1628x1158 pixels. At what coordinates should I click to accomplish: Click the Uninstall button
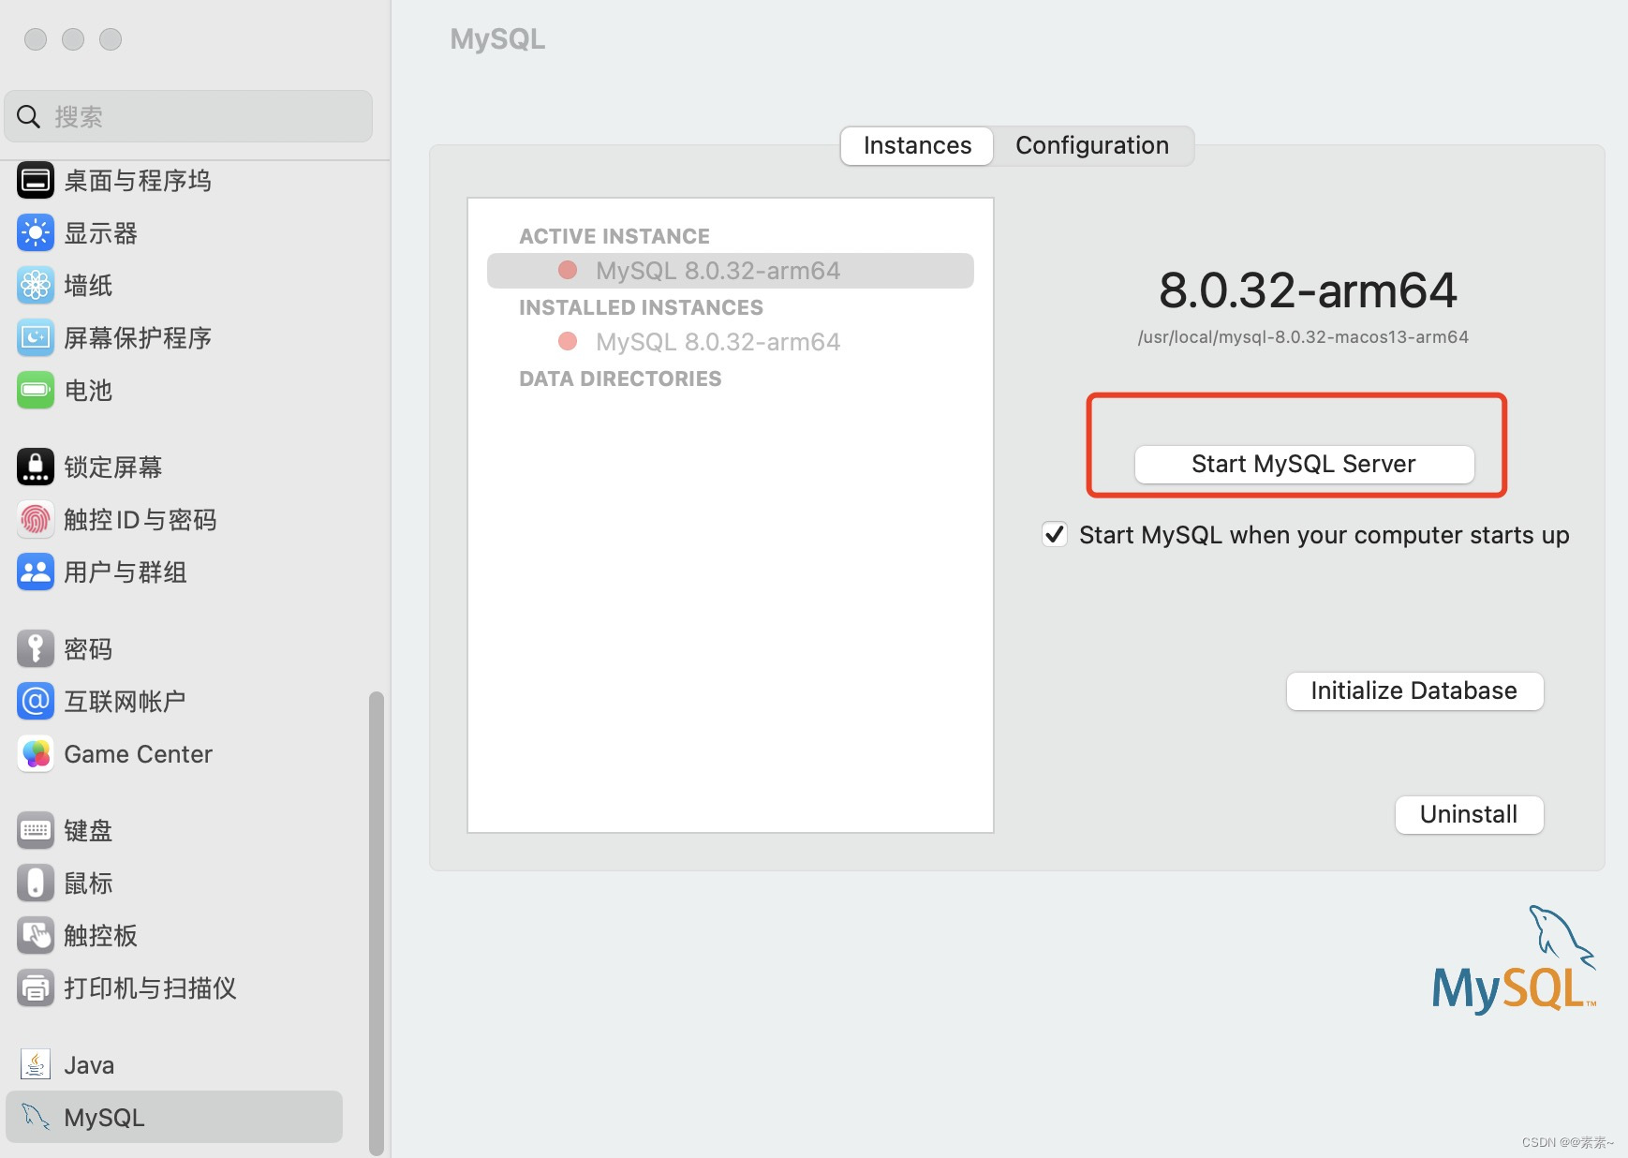(x=1469, y=815)
